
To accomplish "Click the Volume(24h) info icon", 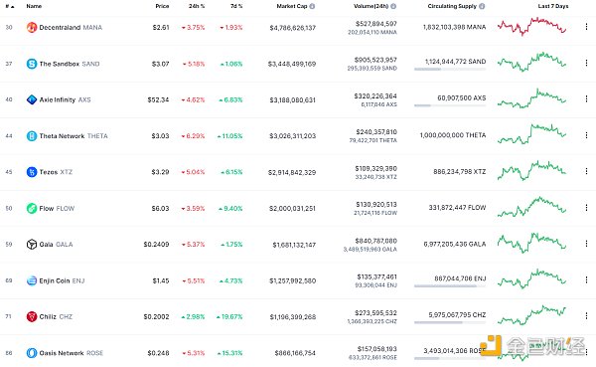I will coord(393,6).
